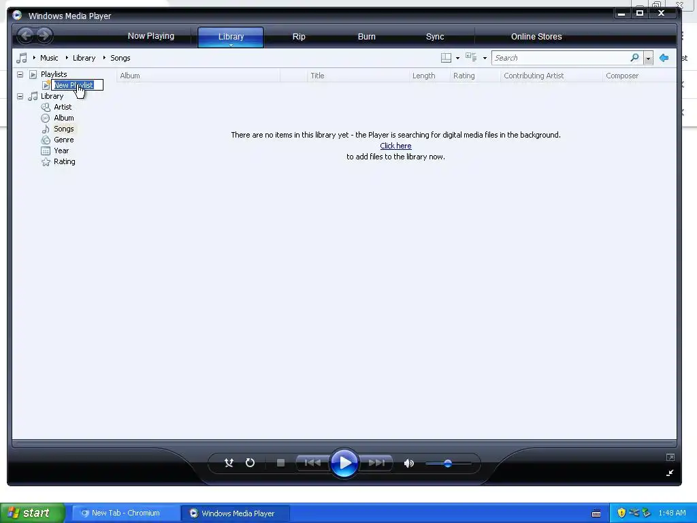Open the Layout Options icon
Screen dimensions: 697x523
click(446, 58)
